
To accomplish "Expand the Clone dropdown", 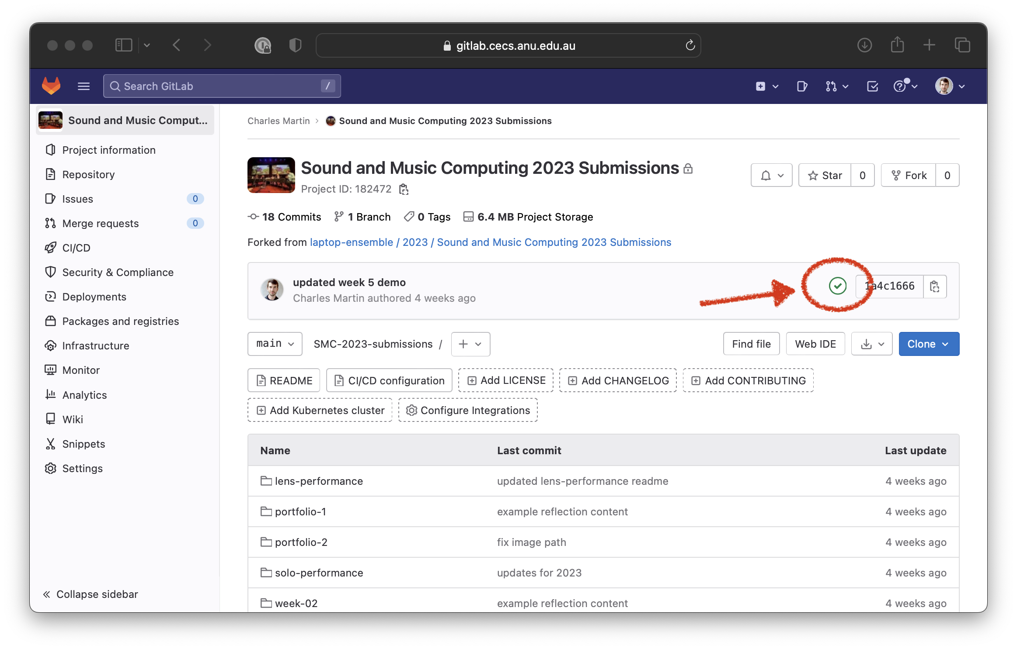I will pyautogui.click(x=929, y=344).
